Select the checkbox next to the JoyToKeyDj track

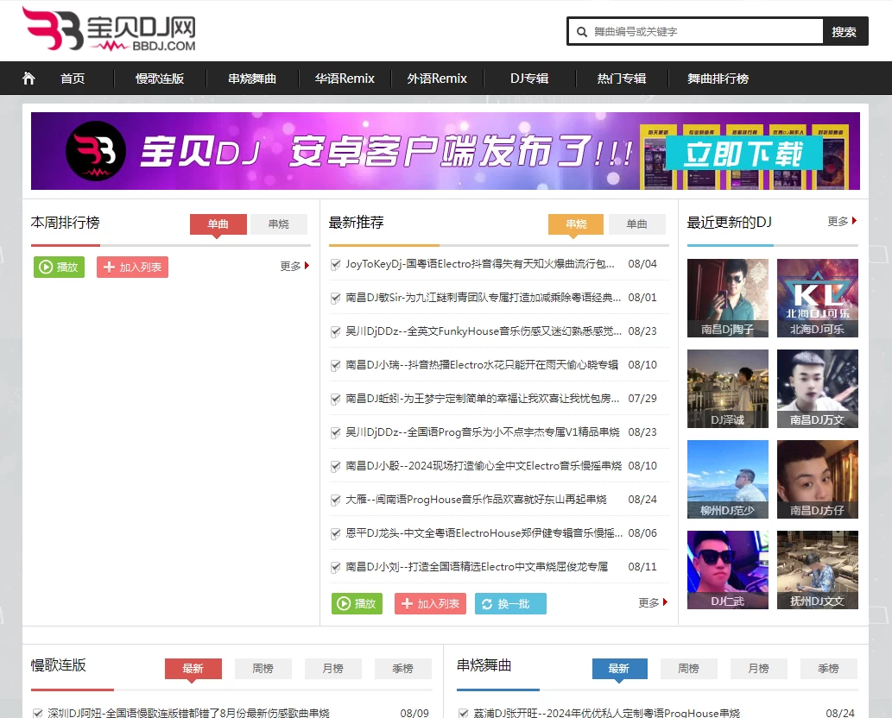click(x=334, y=264)
